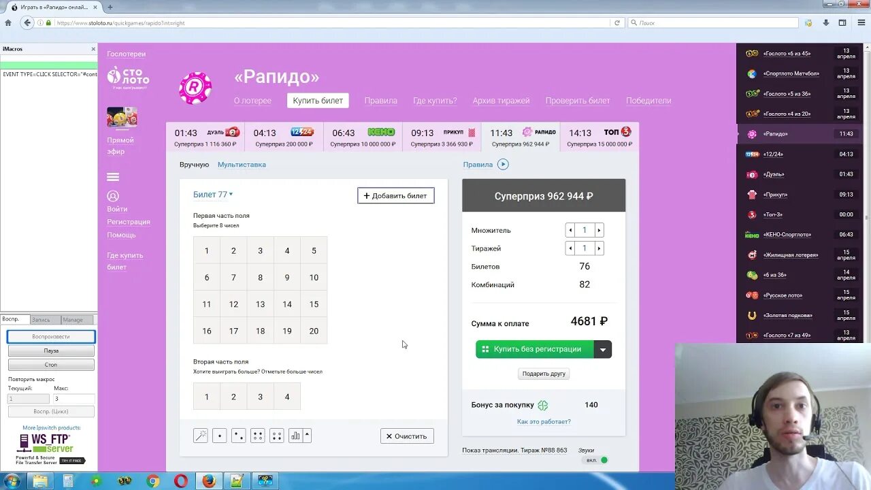Decrease the Тиражей value
Image resolution: width=871 pixels, height=490 pixels.
570,248
